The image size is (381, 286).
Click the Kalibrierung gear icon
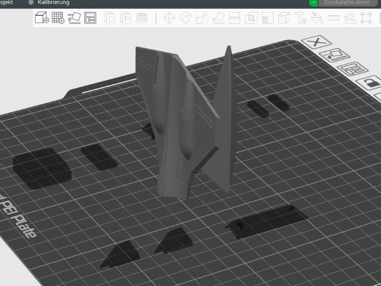[x=31, y=2]
